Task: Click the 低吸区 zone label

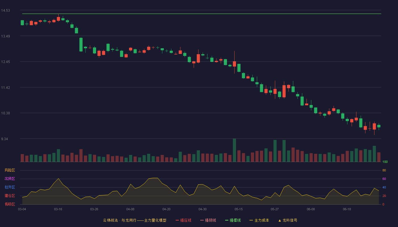Action: point(10,204)
